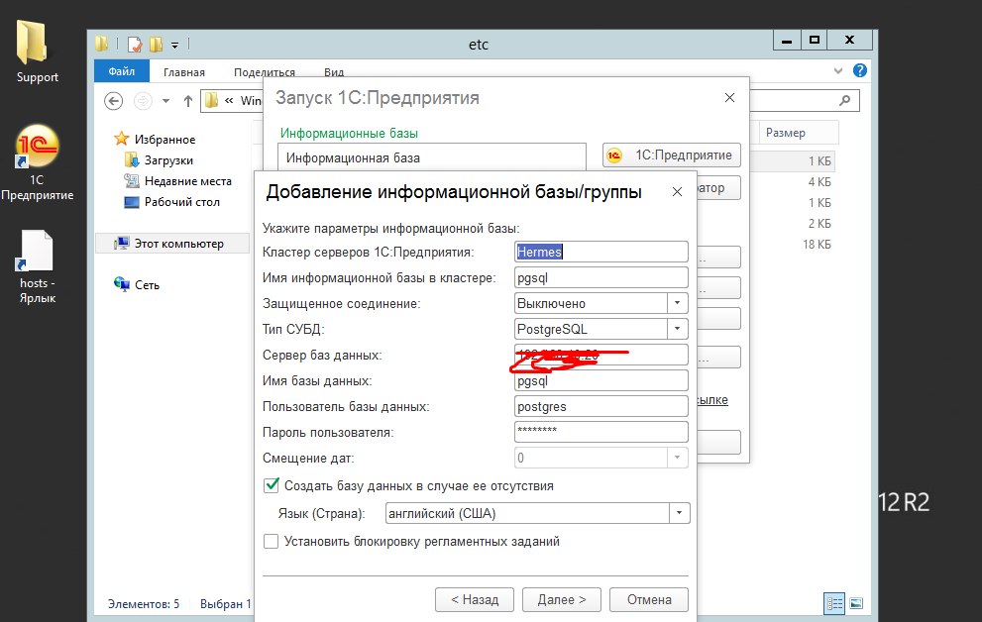Close the Запуск 1С:Предприятия window
The image size is (982, 622).
pos(729,98)
